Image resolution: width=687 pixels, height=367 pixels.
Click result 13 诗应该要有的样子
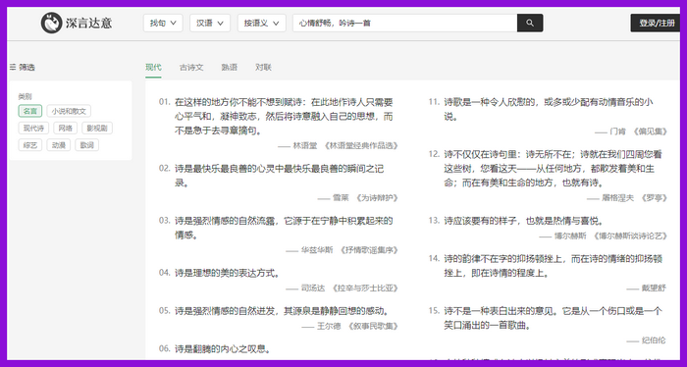(x=523, y=221)
